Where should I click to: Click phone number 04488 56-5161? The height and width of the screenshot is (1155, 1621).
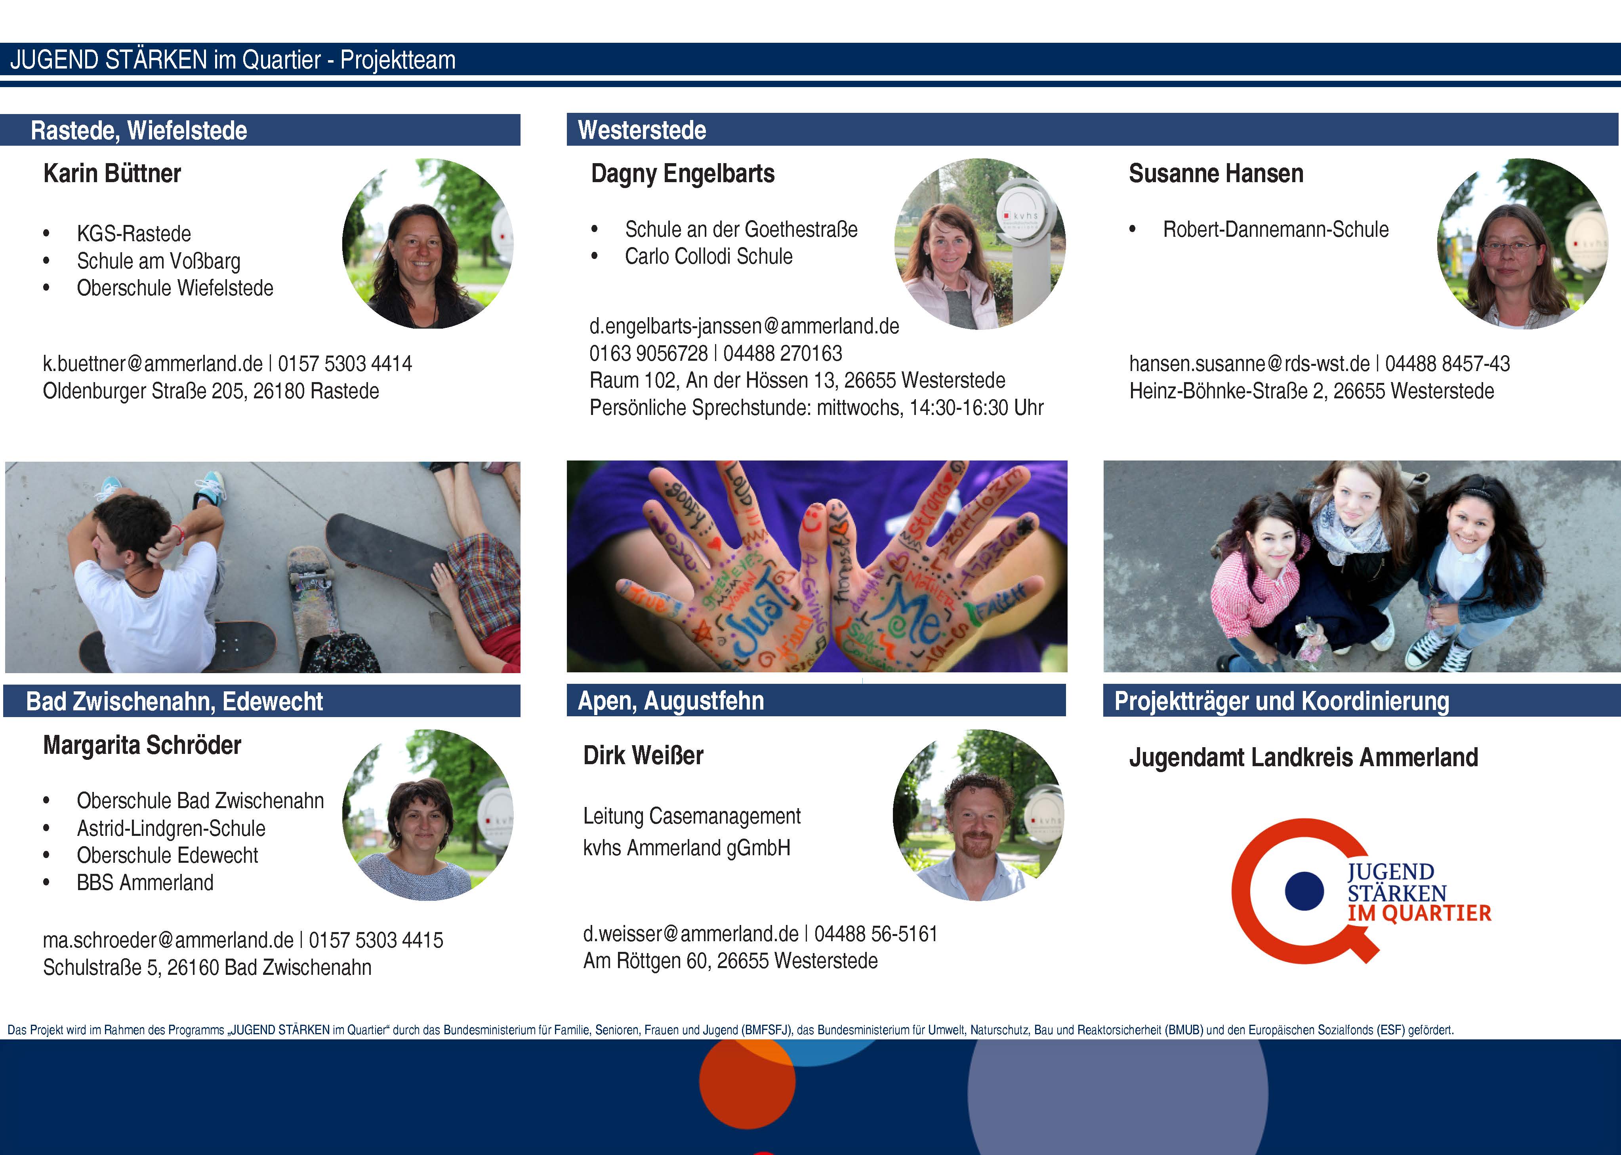(876, 934)
